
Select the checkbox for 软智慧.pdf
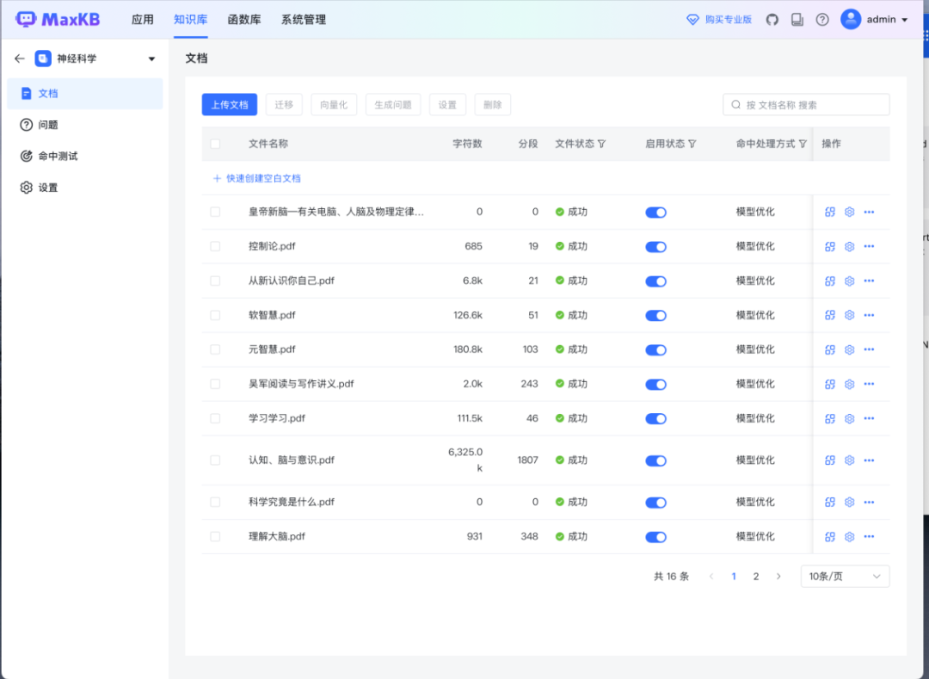pos(215,315)
